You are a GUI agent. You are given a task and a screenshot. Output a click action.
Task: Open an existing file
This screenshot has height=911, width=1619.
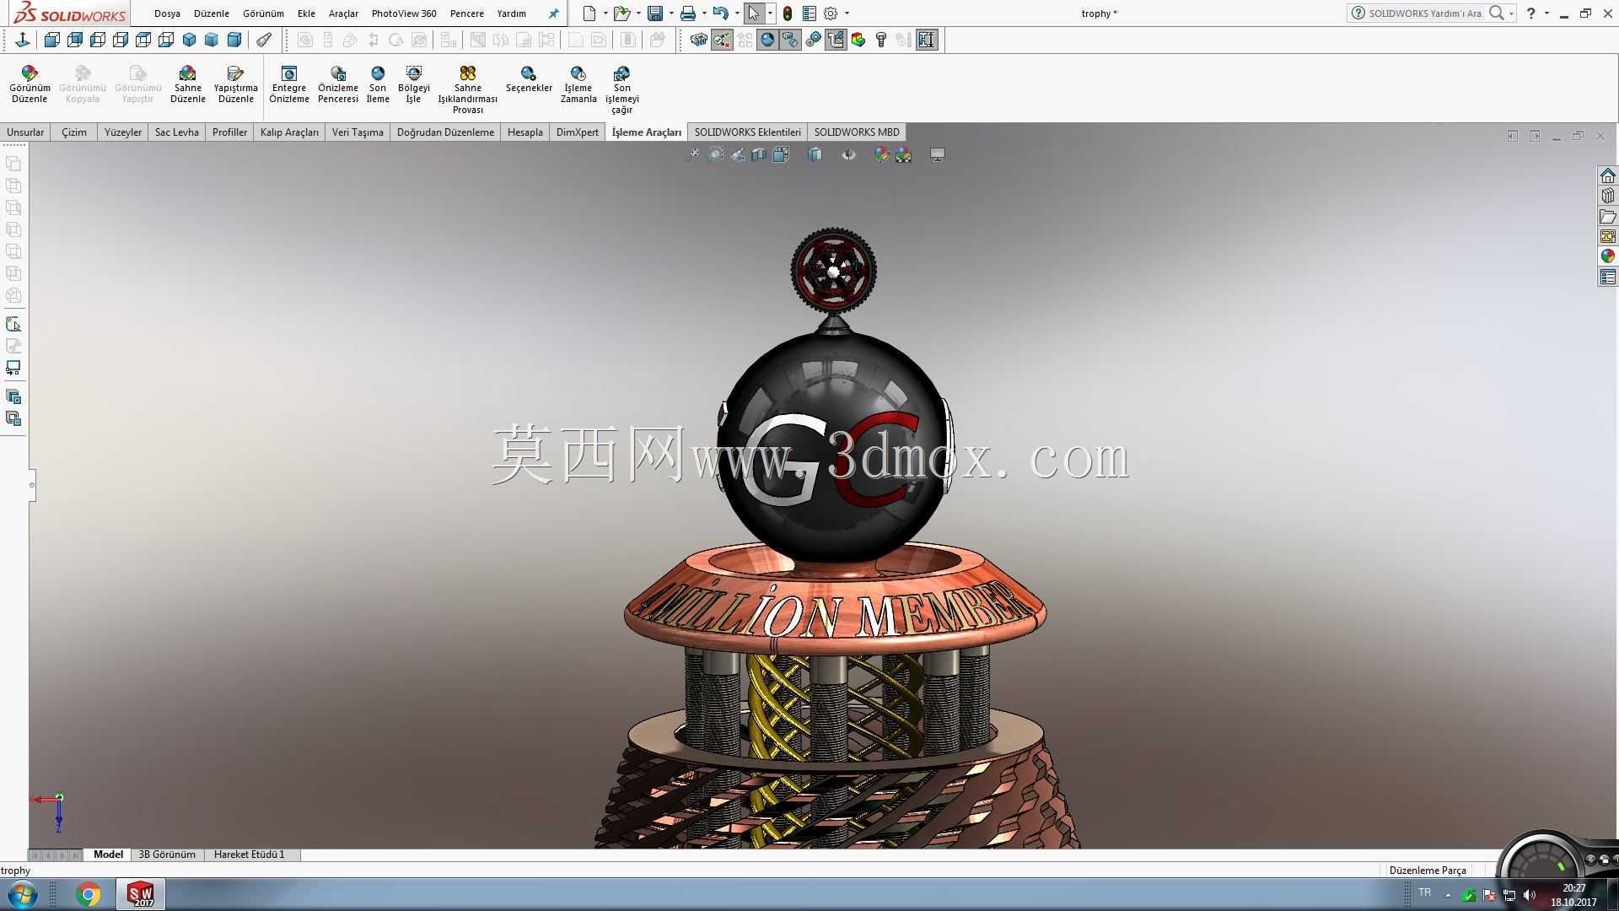621,13
